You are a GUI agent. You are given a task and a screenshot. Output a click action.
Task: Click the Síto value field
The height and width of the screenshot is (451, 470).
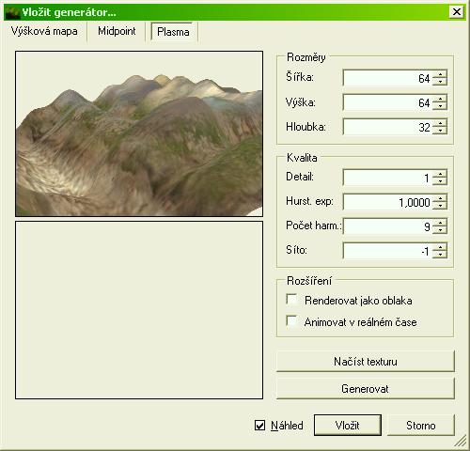[x=387, y=251]
